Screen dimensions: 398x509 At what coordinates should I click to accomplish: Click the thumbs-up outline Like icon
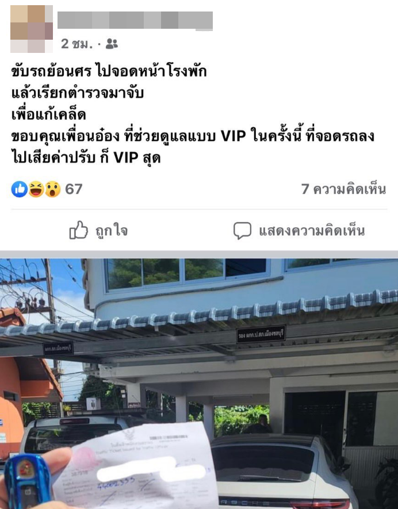[x=79, y=230]
